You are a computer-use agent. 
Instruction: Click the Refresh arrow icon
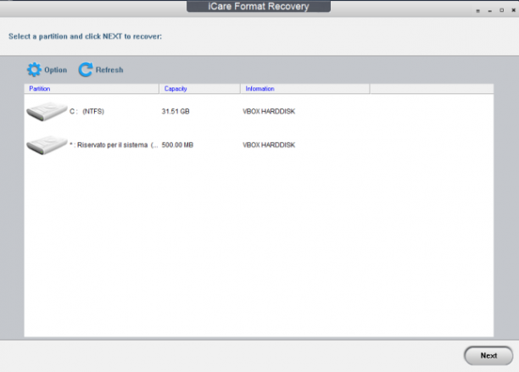tap(86, 69)
